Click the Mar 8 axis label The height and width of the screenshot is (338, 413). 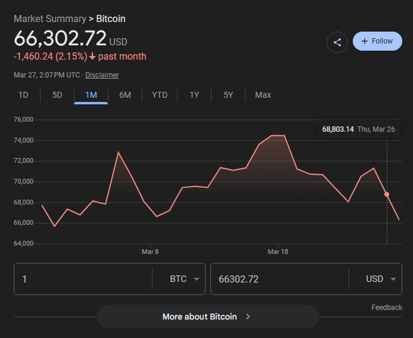150,252
